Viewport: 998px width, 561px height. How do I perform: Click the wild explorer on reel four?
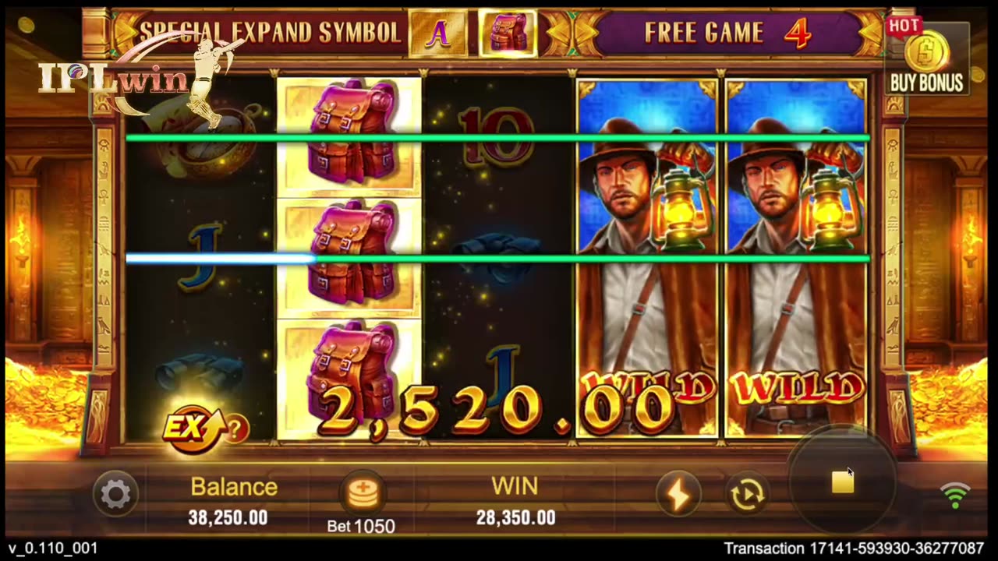pos(646,257)
